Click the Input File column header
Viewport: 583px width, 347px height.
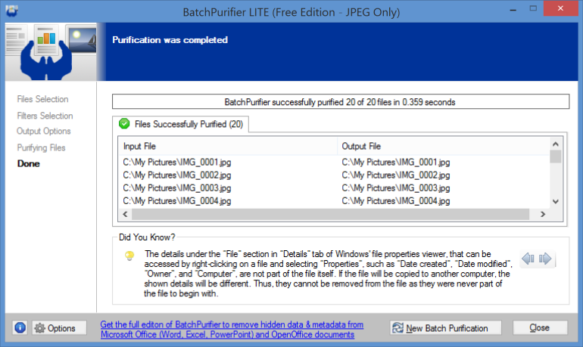point(228,146)
